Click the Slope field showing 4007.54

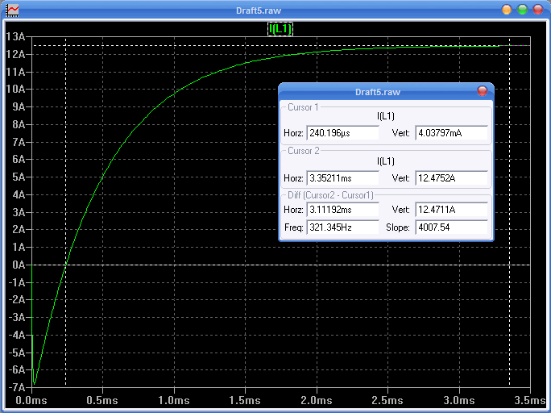point(451,227)
